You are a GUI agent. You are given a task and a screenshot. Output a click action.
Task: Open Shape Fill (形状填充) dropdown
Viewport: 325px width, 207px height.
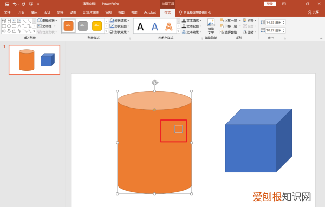pos(119,21)
